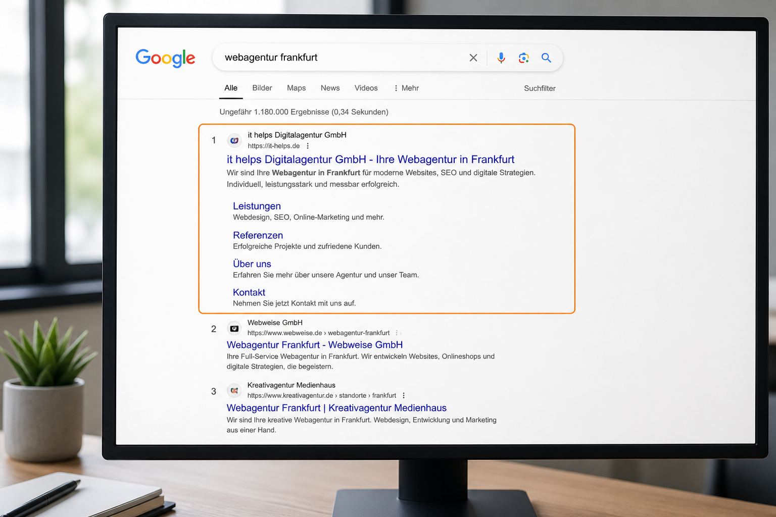776x517 pixels.
Task: Expand the Mehr search categories menu
Action: tap(406, 88)
